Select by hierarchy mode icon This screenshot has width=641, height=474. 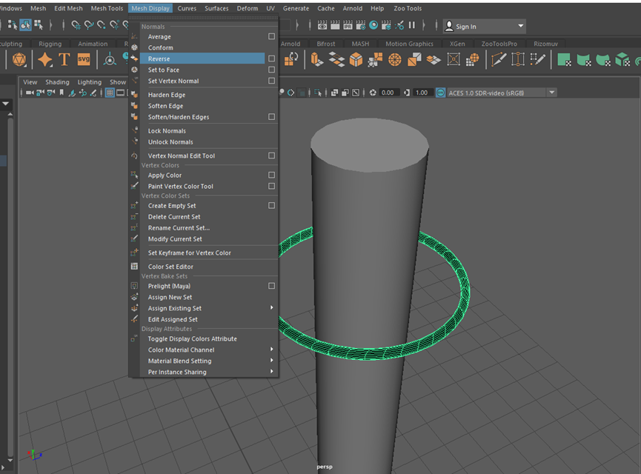click(x=13, y=25)
